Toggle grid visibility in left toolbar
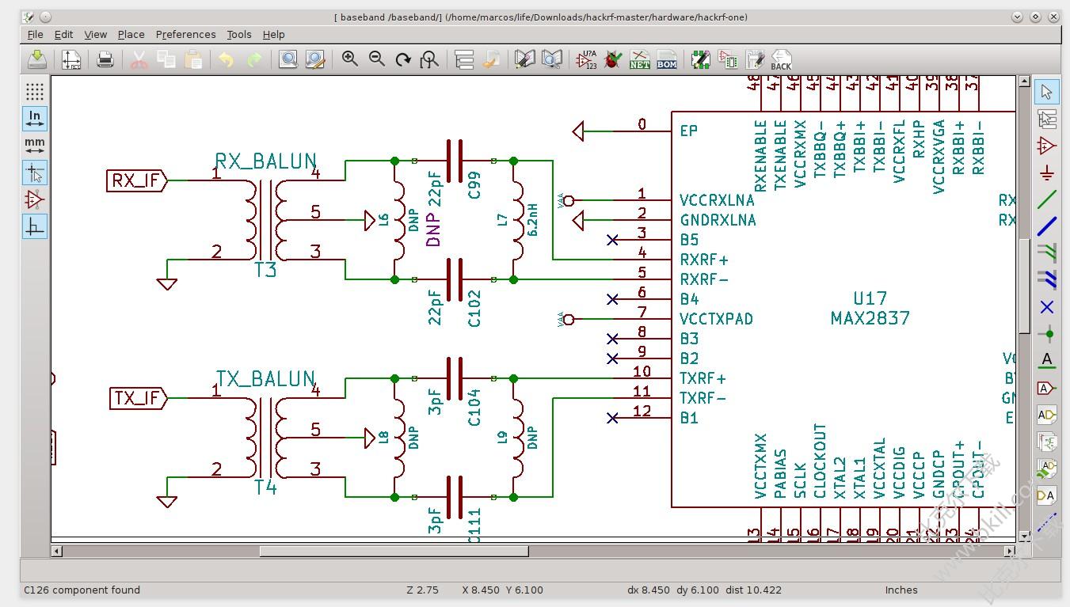 (x=35, y=91)
